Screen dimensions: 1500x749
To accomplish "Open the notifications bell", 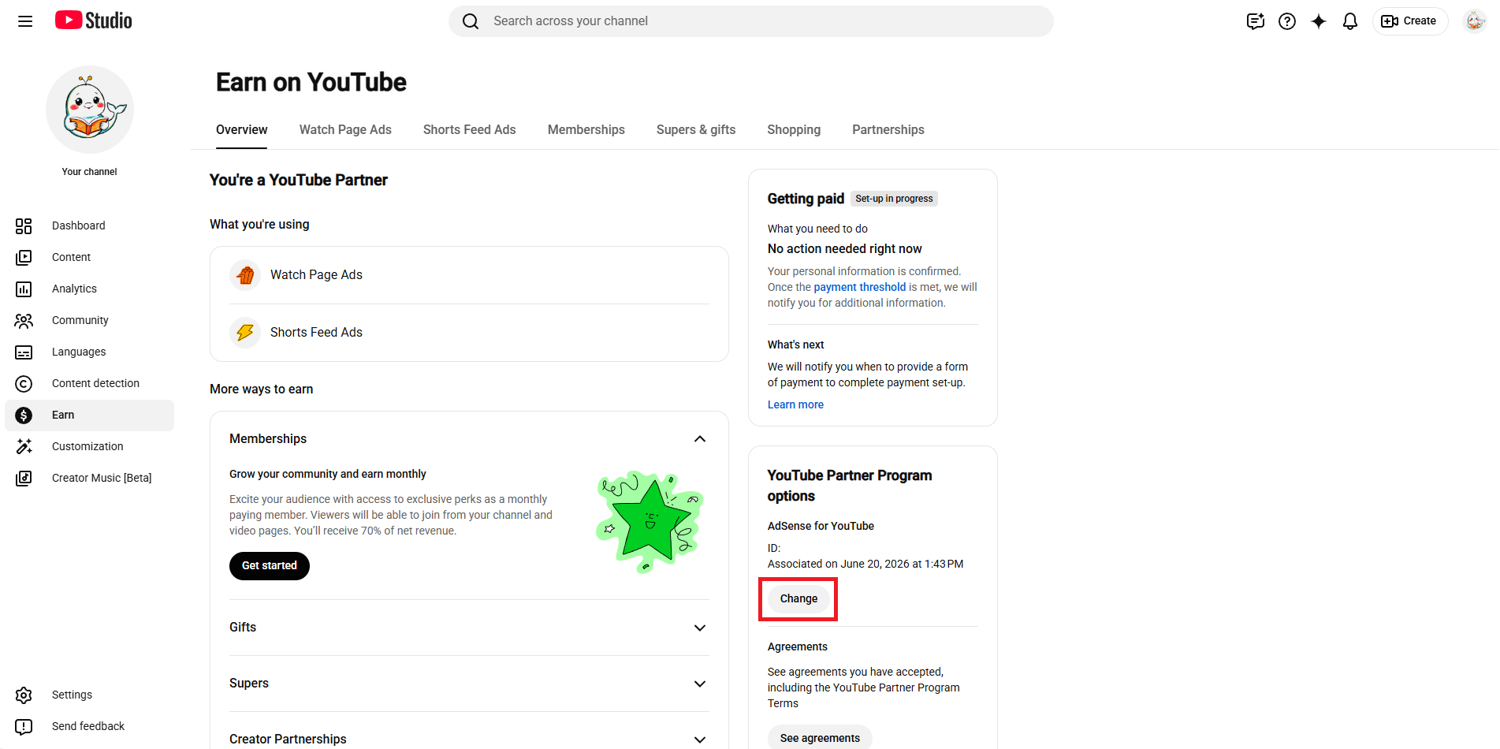I will [x=1350, y=21].
